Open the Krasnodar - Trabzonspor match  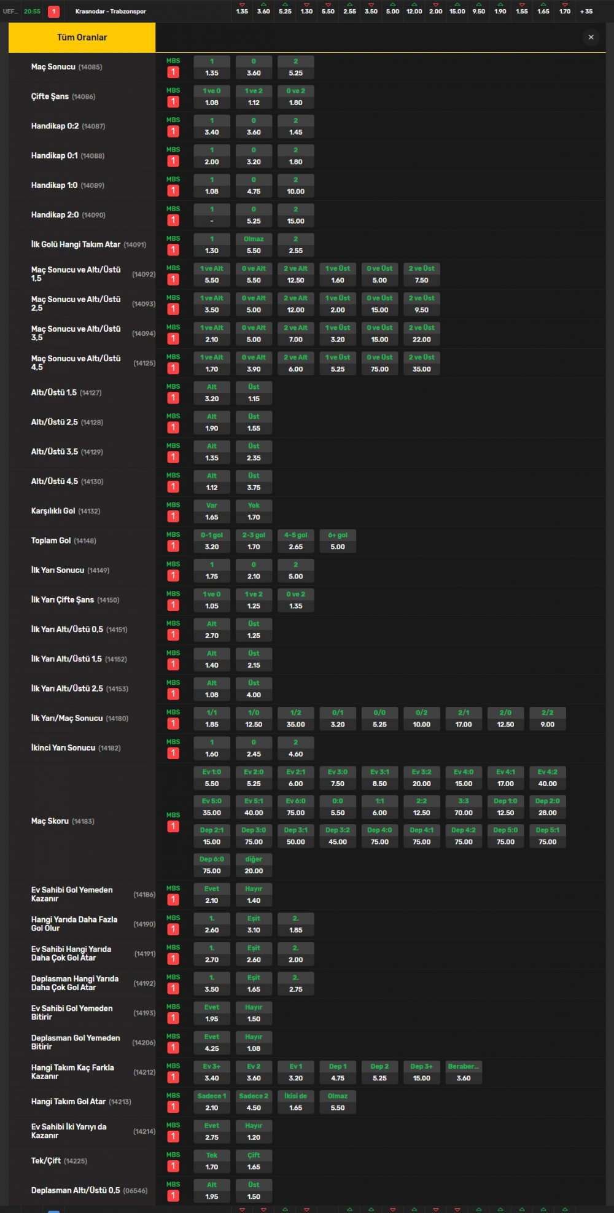click(x=111, y=12)
